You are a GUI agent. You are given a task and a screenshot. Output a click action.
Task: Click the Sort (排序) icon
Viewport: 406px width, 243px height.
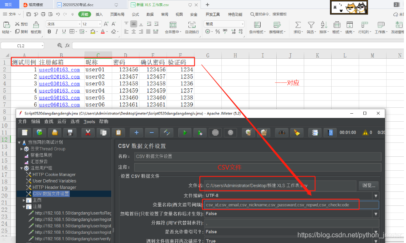click(324, 25)
